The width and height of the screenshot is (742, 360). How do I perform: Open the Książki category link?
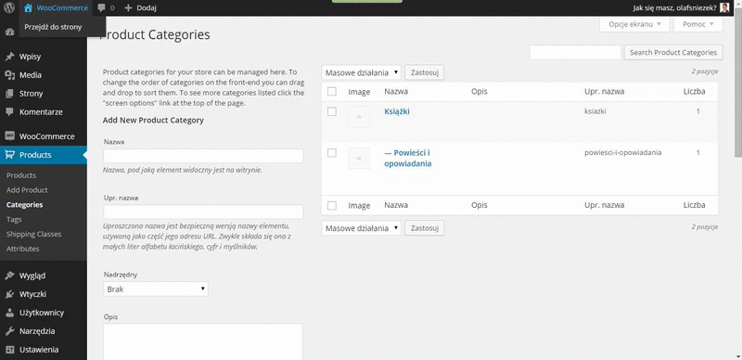point(397,111)
